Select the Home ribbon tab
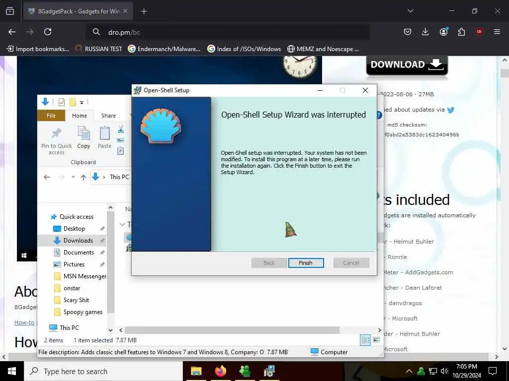Viewport: 509px width, 381px height. click(x=80, y=116)
